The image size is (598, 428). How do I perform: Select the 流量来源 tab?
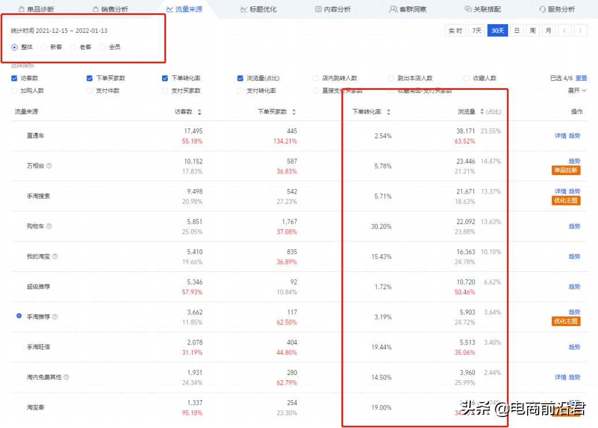(x=185, y=9)
